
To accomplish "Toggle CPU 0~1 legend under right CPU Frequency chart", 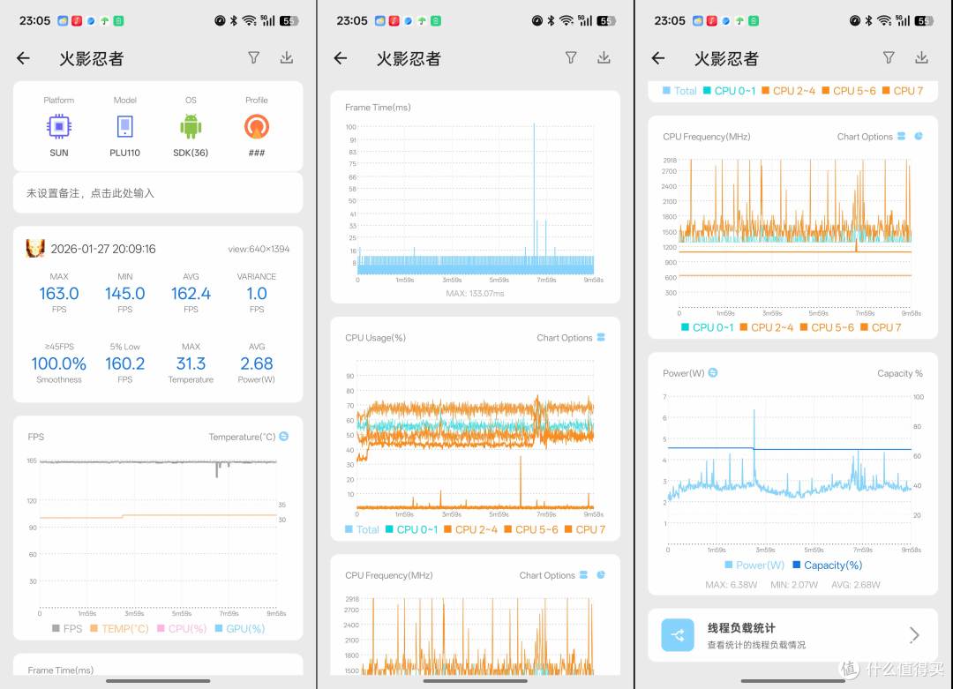I will (x=707, y=327).
